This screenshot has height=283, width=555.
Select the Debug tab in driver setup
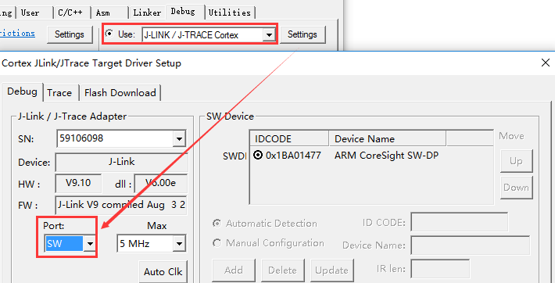[x=22, y=92]
